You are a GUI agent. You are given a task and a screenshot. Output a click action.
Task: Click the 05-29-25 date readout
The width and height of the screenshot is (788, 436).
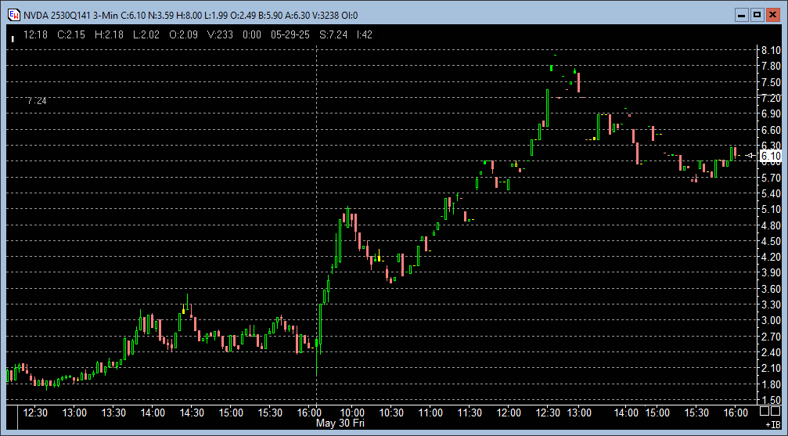pyautogui.click(x=291, y=34)
